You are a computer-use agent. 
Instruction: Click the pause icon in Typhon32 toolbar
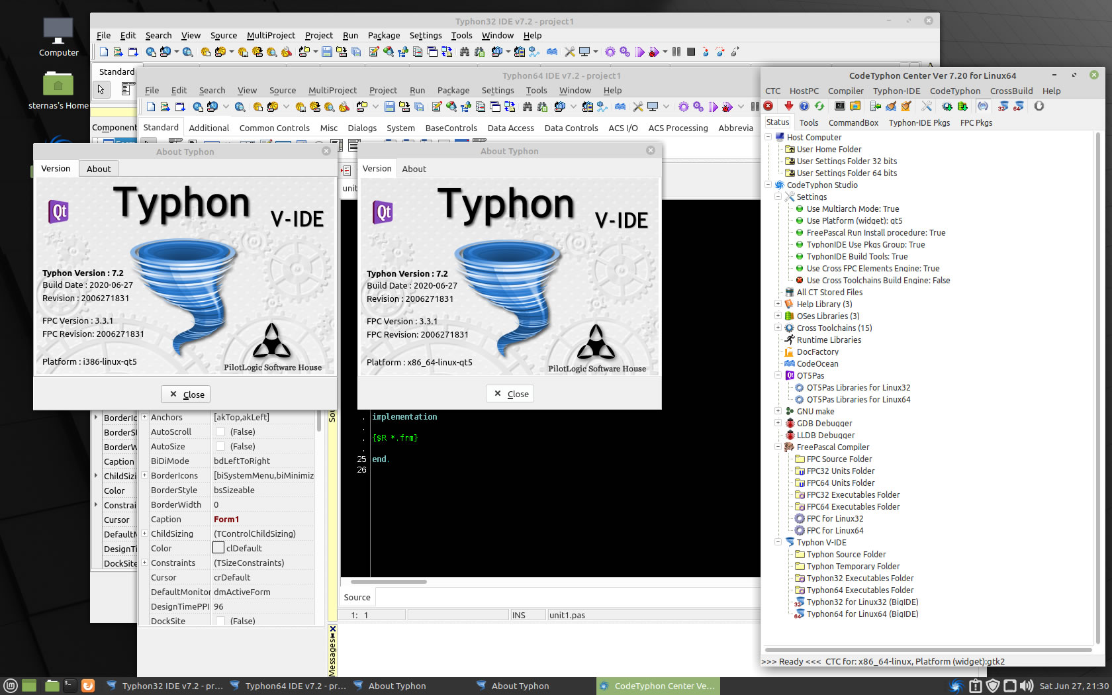coord(676,52)
